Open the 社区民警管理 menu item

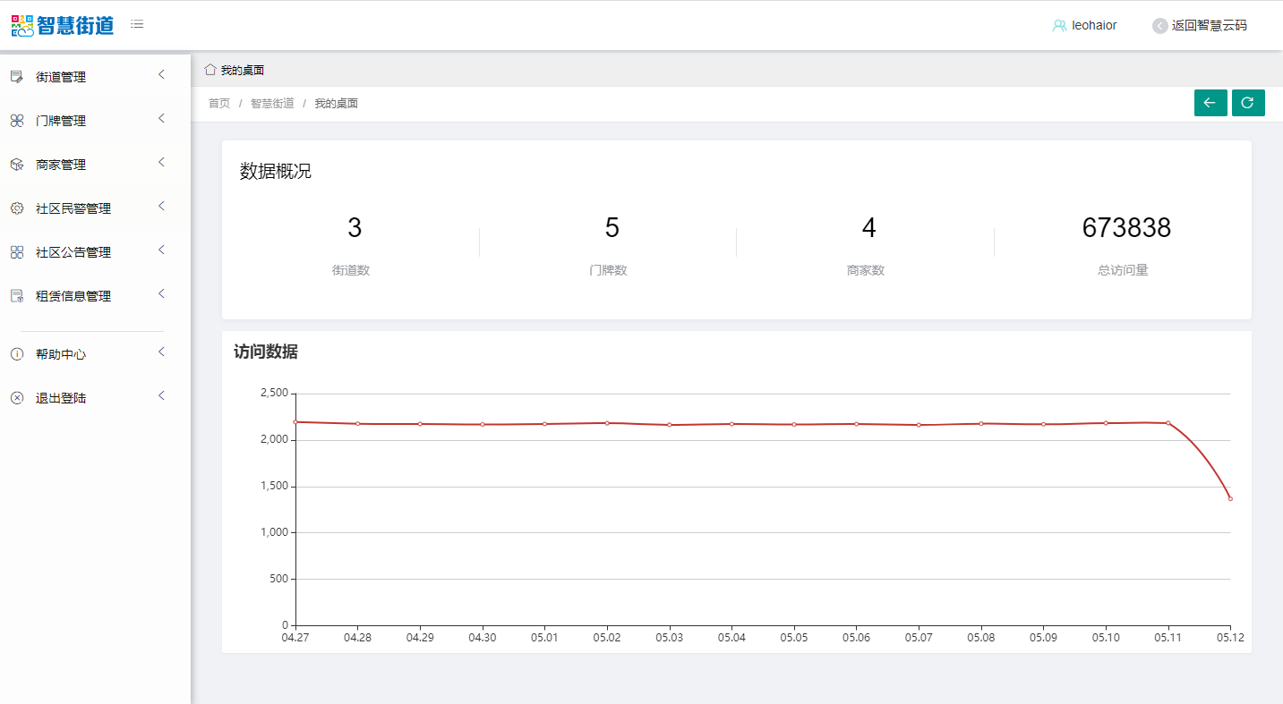pos(73,208)
